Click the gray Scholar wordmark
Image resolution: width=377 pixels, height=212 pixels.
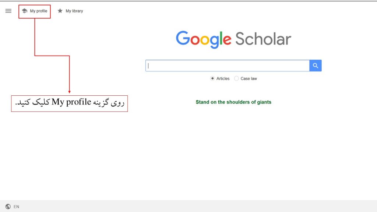pyautogui.click(x=263, y=38)
